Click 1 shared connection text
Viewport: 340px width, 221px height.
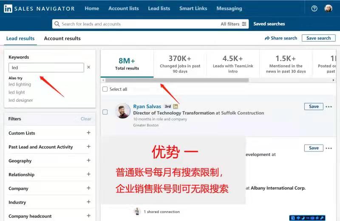point(162,212)
